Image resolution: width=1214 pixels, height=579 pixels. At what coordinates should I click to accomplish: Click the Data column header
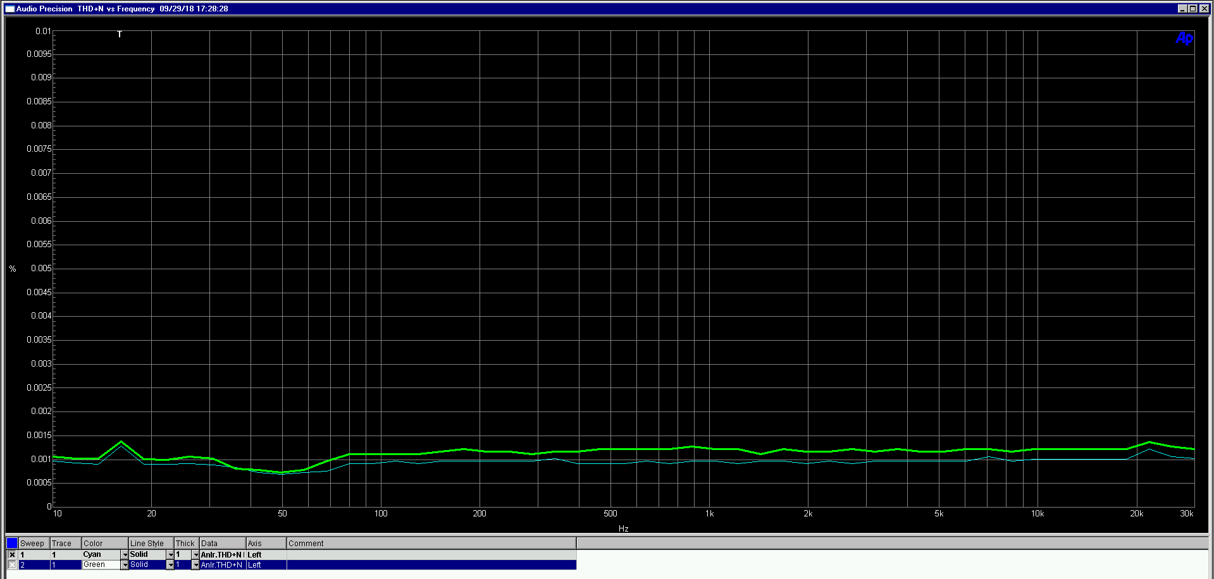pyautogui.click(x=223, y=543)
